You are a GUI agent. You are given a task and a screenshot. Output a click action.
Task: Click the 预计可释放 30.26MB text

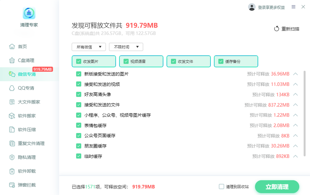pos(268,146)
